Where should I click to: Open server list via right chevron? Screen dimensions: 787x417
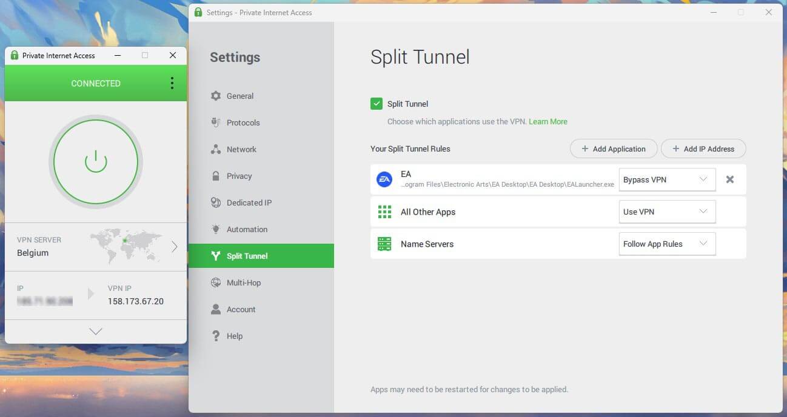[175, 246]
